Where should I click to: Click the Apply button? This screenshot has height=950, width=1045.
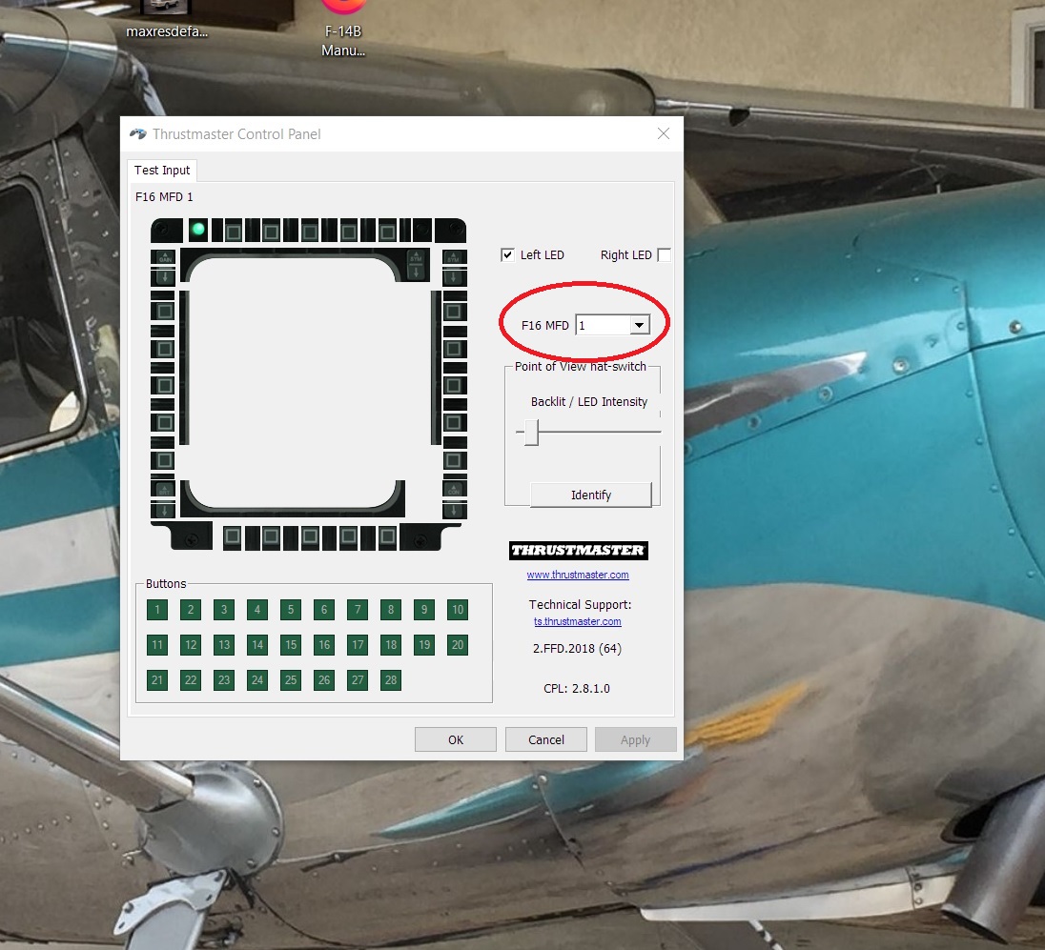click(636, 739)
